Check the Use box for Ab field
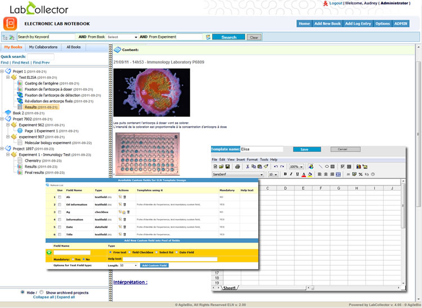Viewport: 422px width, 308px height. tap(60, 197)
